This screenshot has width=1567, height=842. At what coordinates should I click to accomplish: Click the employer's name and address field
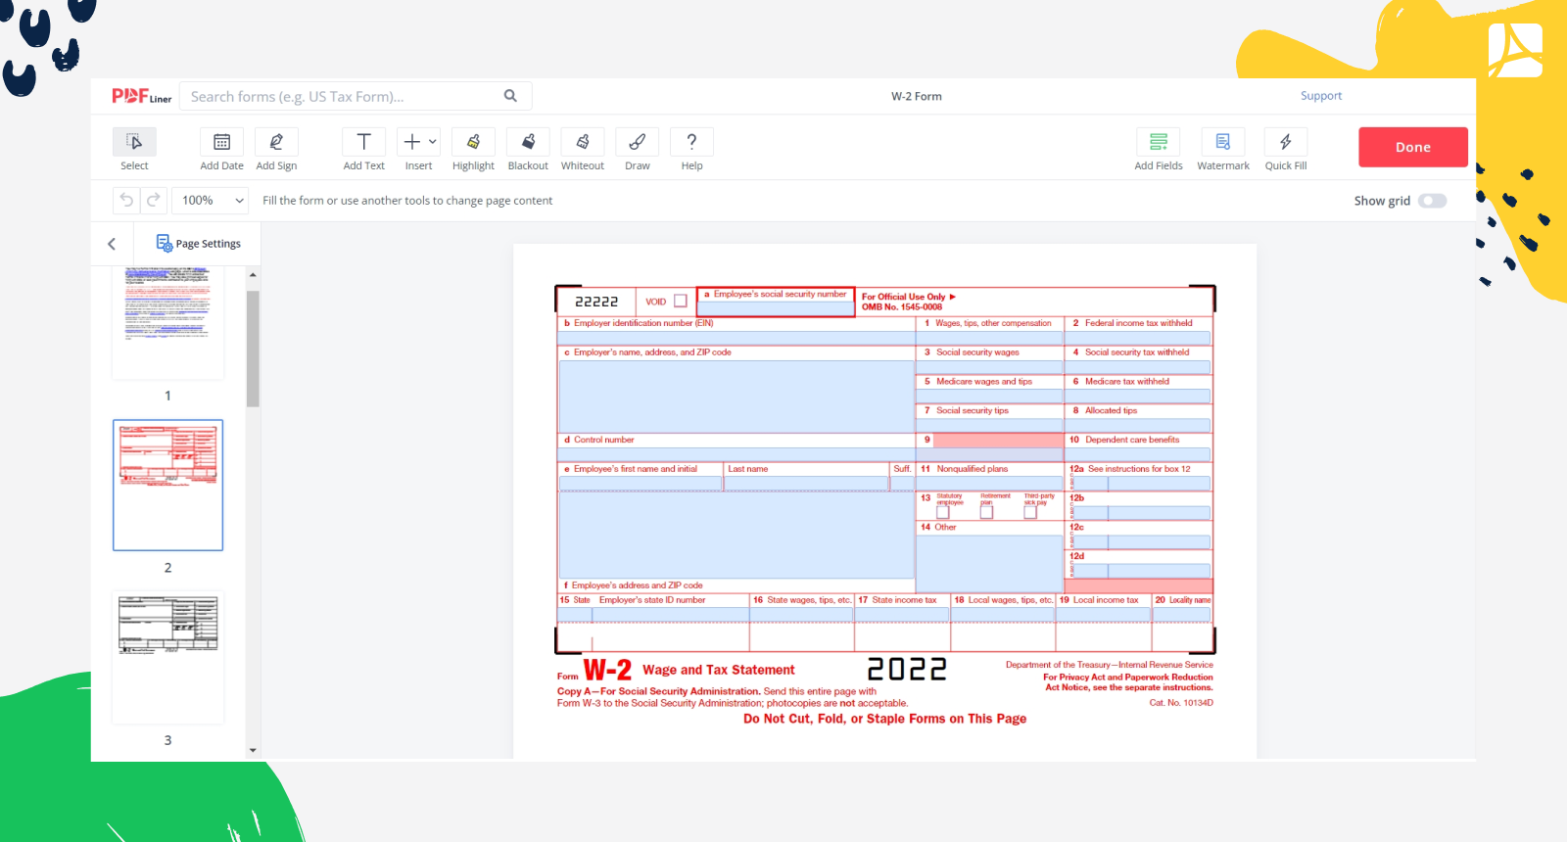click(736, 397)
